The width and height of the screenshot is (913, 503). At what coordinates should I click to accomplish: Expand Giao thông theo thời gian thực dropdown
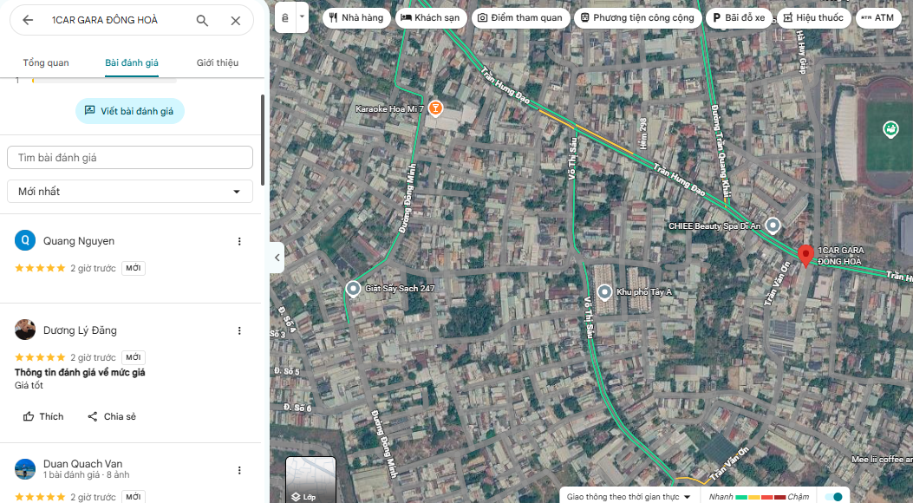click(x=629, y=497)
